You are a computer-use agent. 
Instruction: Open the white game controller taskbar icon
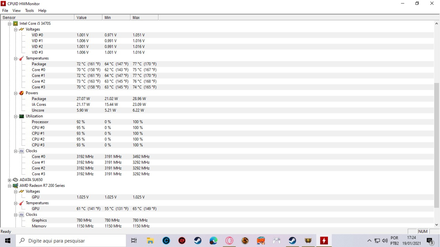pos(277,241)
